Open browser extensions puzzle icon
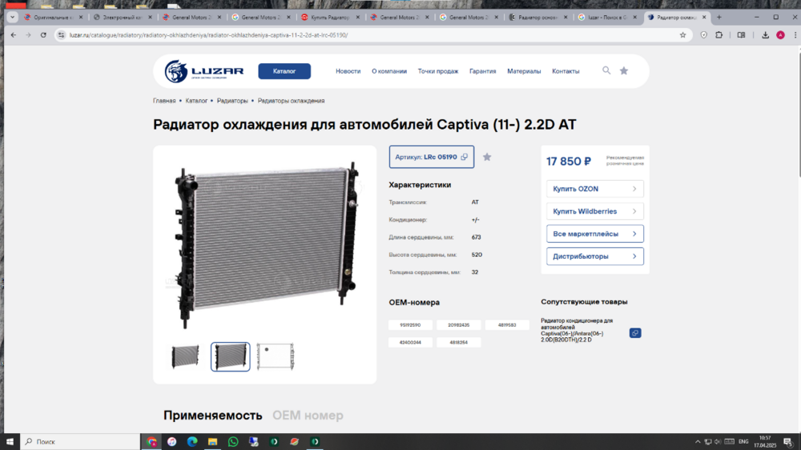The width and height of the screenshot is (801, 450). [x=718, y=34]
